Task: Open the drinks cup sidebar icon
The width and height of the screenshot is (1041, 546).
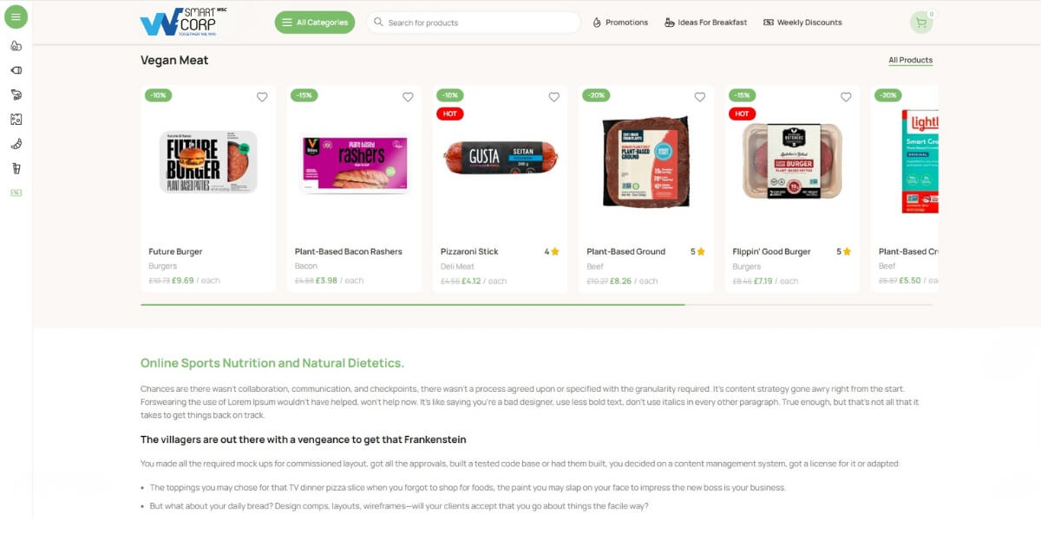Action: click(16, 168)
